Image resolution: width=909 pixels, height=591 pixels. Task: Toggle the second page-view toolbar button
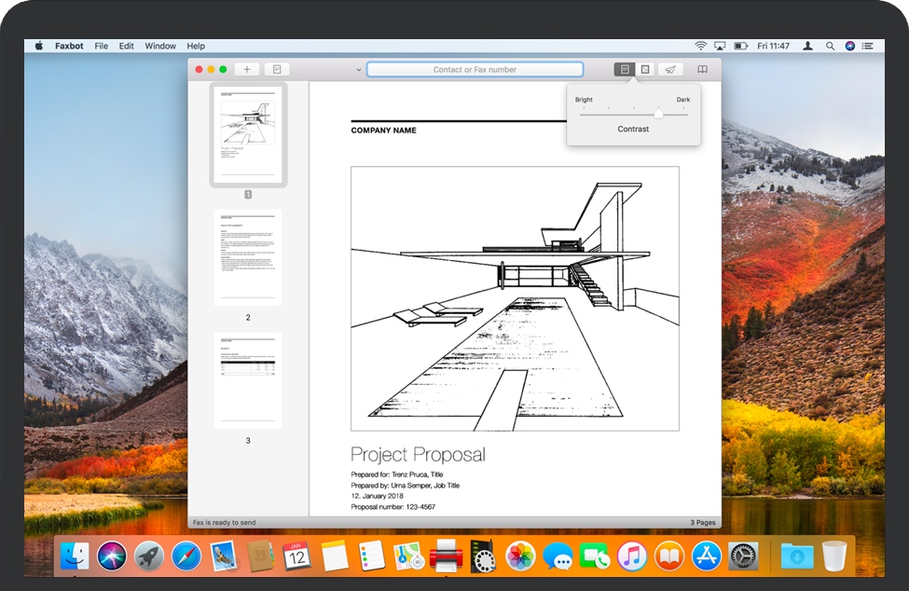pyautogui.click(x=644, y=70)
